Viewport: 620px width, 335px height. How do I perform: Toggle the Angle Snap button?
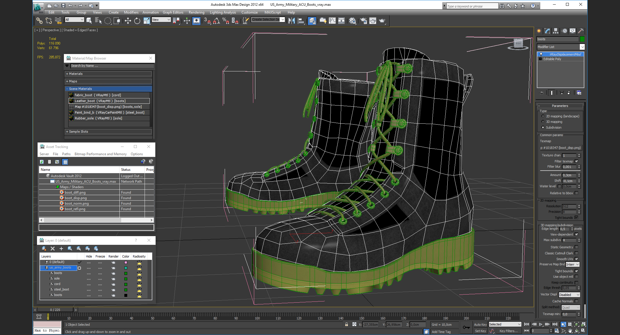pos(216,21)
